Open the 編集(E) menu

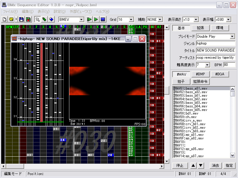(x=28, y=12)
